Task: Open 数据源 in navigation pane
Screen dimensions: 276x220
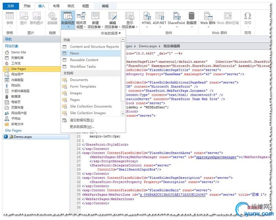Action: 16,97
